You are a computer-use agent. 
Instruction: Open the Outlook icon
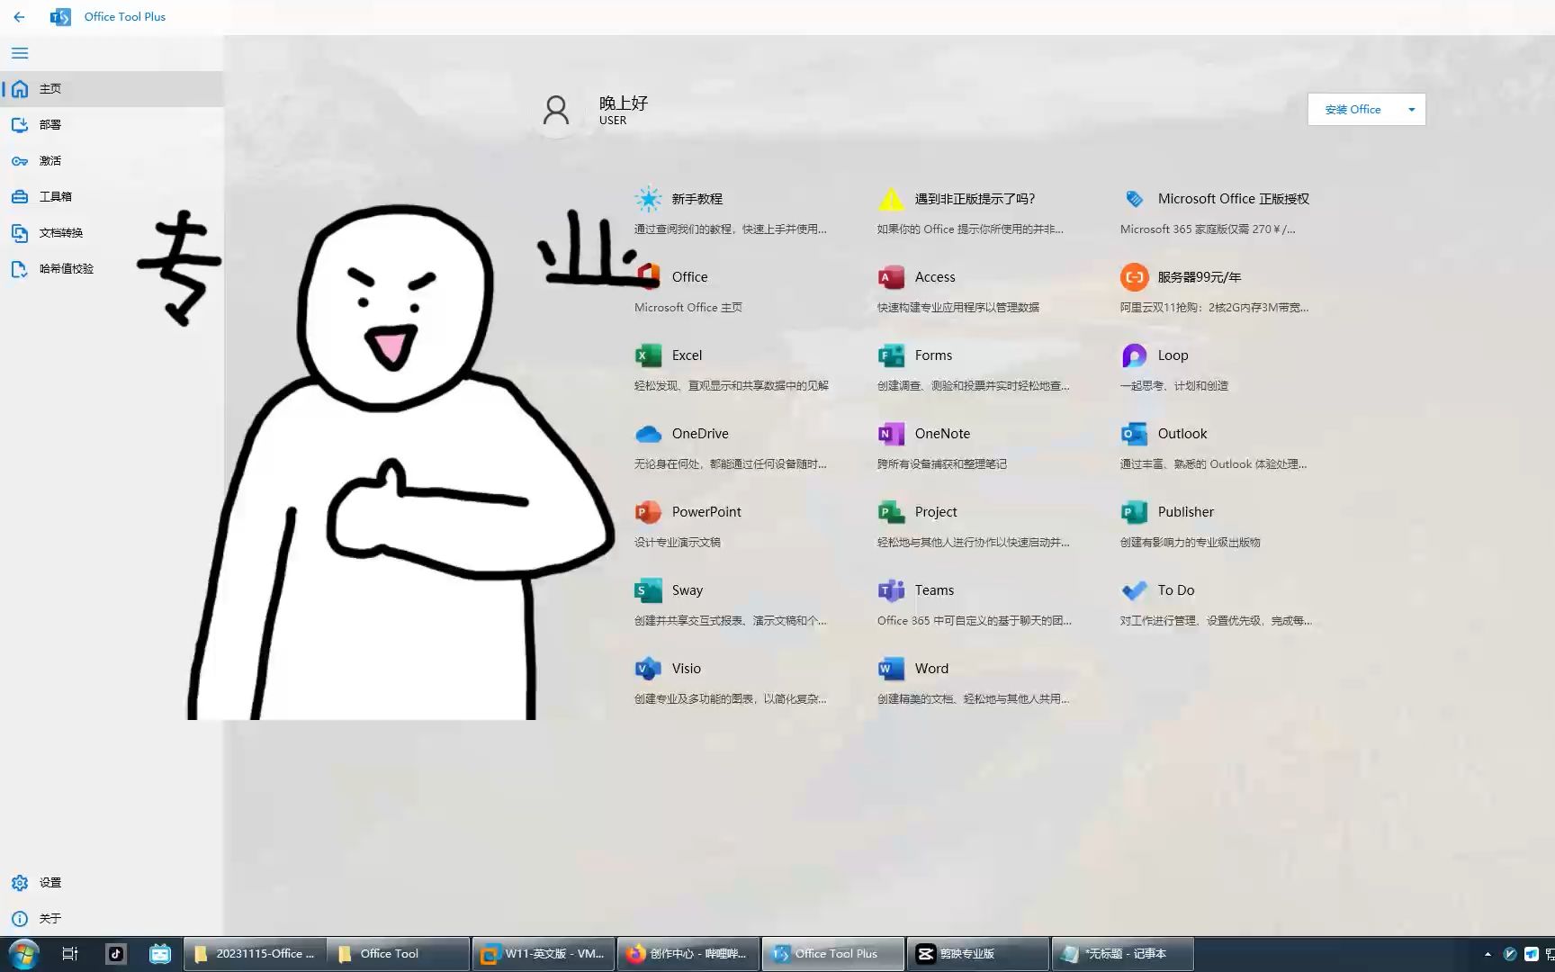pyautogui.click(x=1134, y=434)
